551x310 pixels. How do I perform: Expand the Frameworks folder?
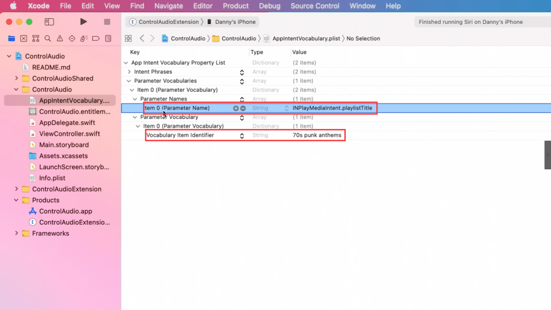16,233
